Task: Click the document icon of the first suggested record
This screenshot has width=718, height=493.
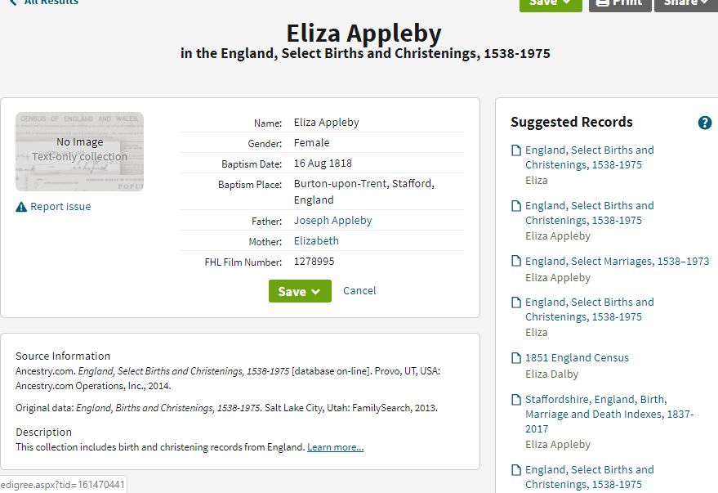Action: click(516, 150)
